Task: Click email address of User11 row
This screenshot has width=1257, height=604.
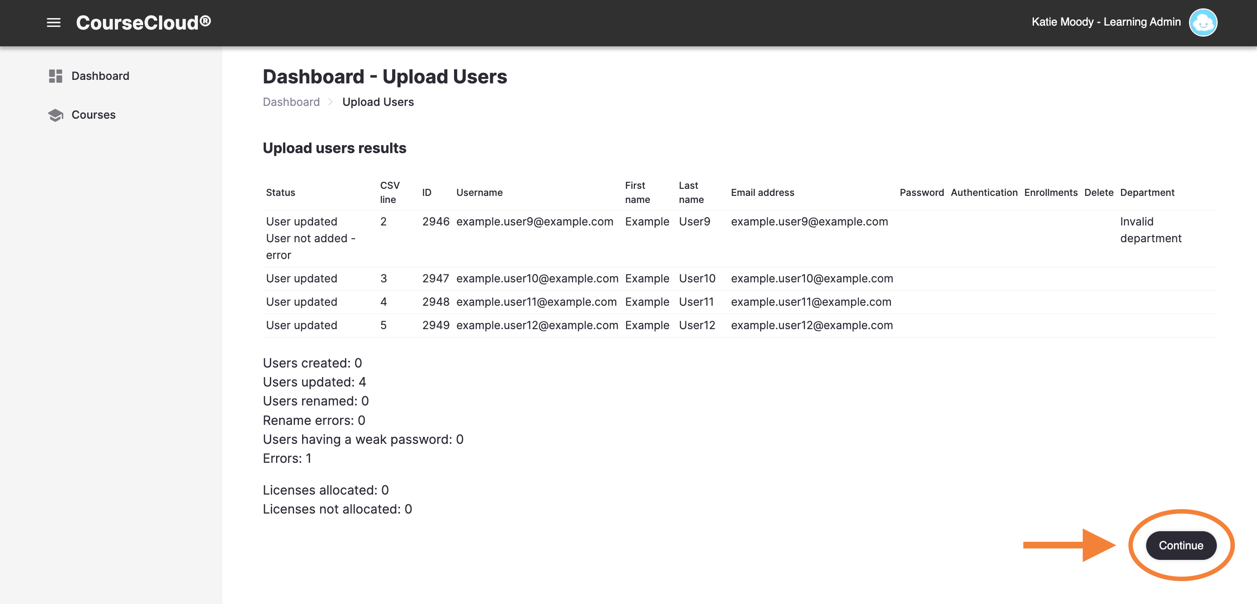Action: tap(811, 302)
